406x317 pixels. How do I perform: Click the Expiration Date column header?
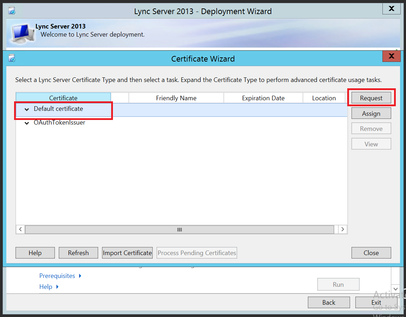pos(263,98)
